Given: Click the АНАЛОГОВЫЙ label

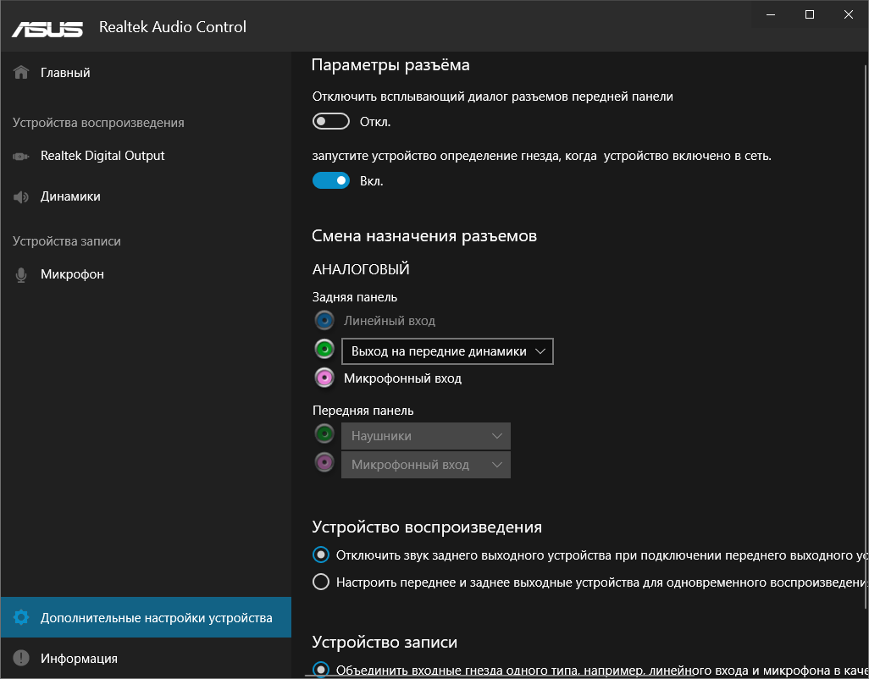Looking at the screenshot, I should (x=361, y=269).
